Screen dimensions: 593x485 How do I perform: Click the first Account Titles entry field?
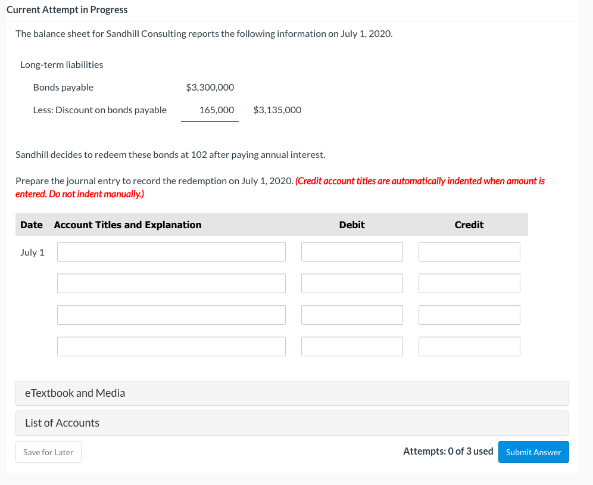171,251
